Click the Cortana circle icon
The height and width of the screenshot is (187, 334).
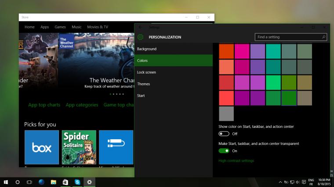(x=18, y=182)
